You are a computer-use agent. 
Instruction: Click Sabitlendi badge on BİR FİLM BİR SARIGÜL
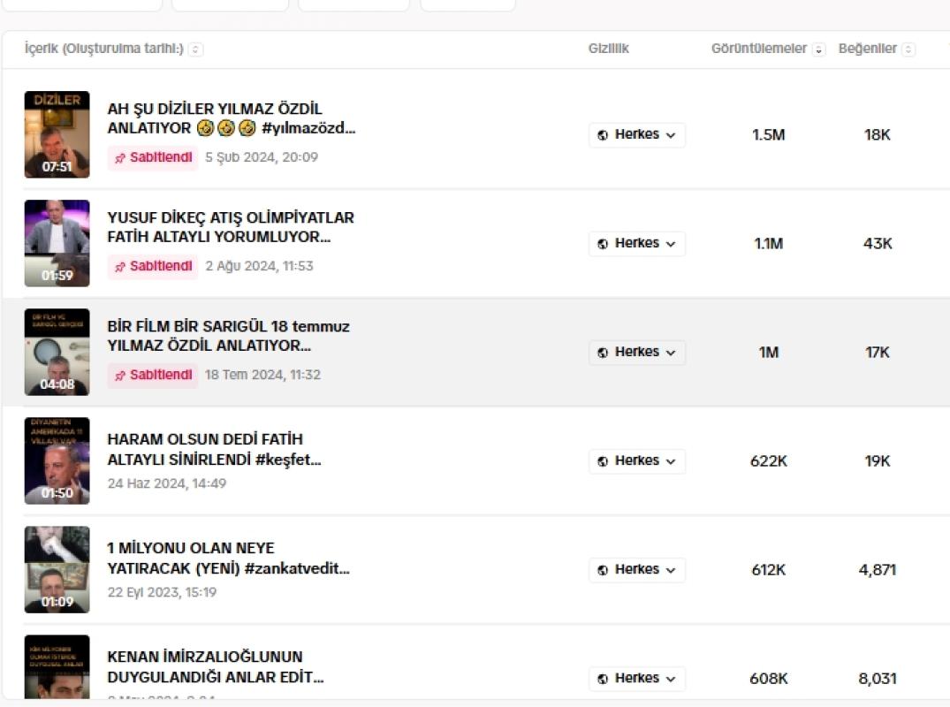(x=153, y=375)
